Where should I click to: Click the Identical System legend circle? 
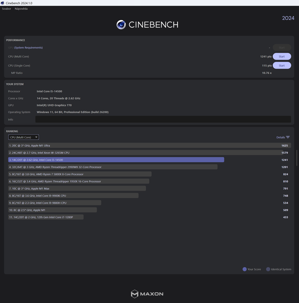268,269
